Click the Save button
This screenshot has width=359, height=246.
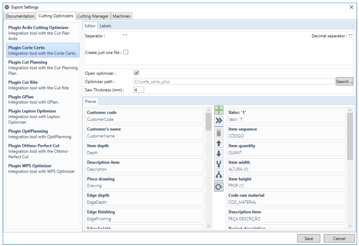coord(308,238)
